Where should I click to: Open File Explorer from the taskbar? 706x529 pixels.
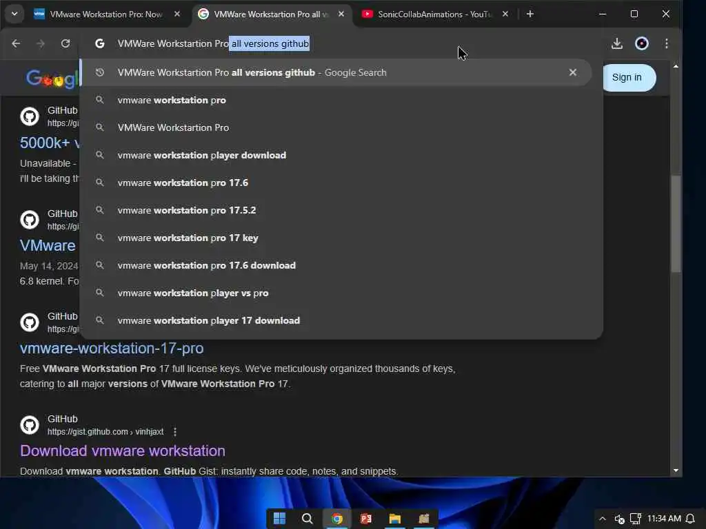[x=395, y=519]
